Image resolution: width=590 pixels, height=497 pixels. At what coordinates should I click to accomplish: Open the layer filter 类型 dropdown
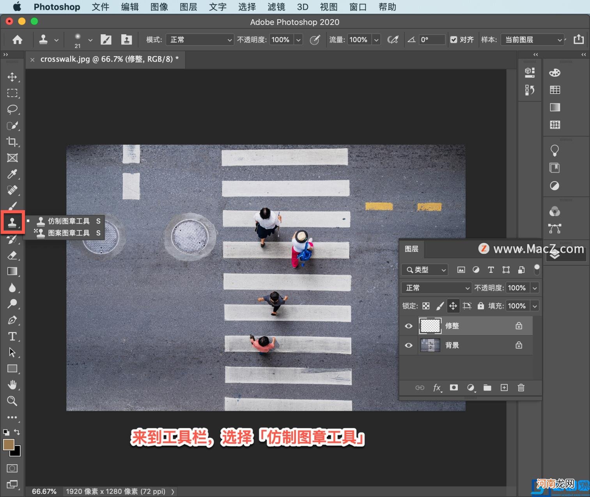click(x=425, y=270)
